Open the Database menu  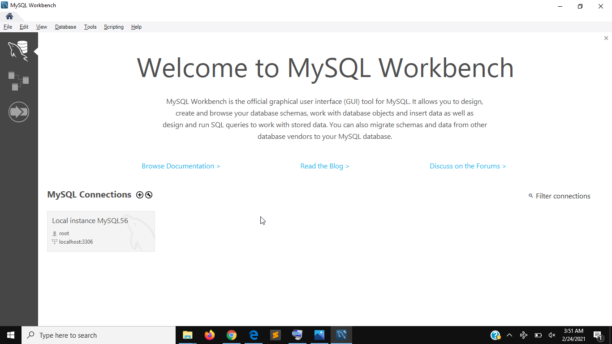pos(65,27)
